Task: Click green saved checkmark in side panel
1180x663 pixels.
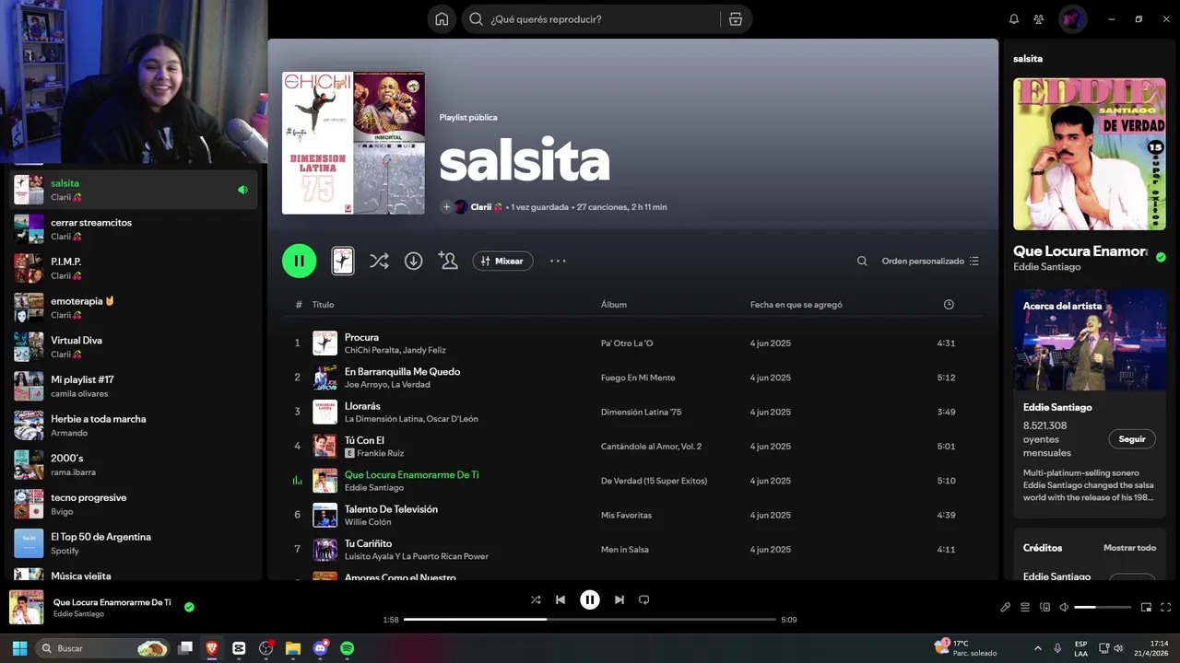Action: [1161, 257]
